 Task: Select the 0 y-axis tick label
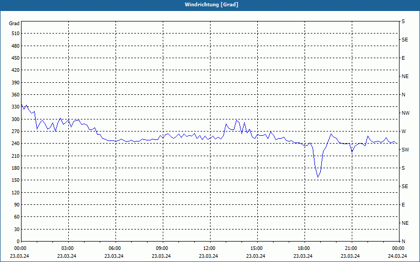point(18,242)
